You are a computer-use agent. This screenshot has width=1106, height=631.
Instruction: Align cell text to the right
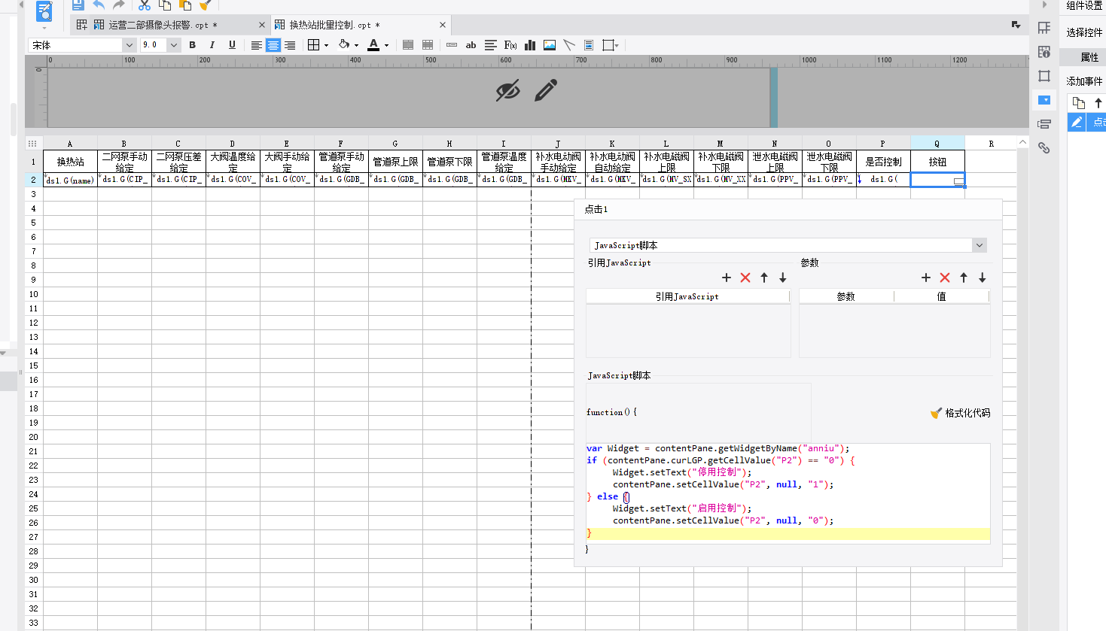pos(290,45)
